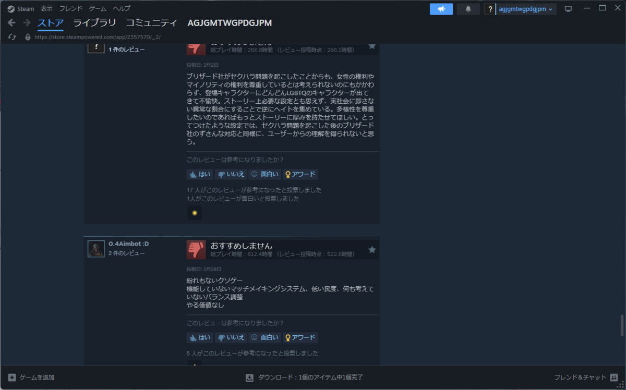Click ゲームを追加 at the bottom left
This screenshot has height=390, width=626.
click(31, 377)
